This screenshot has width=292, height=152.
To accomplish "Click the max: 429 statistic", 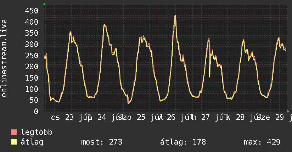I will pyautogui.click(x=262, y=142).
